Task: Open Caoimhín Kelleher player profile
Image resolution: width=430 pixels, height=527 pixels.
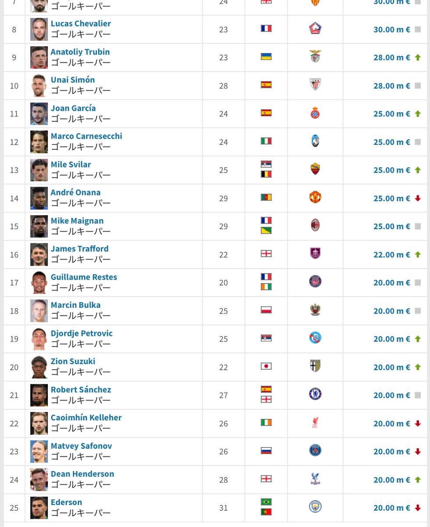Action: point(86,418)
